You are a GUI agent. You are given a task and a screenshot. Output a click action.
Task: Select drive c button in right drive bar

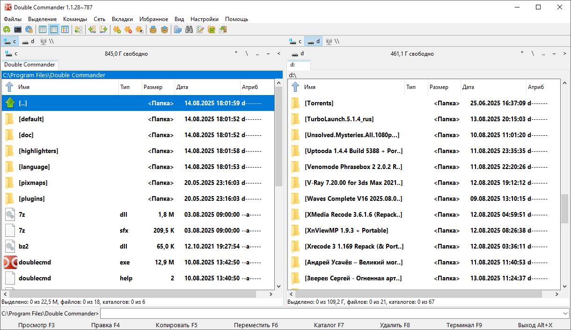click(296, 41)
